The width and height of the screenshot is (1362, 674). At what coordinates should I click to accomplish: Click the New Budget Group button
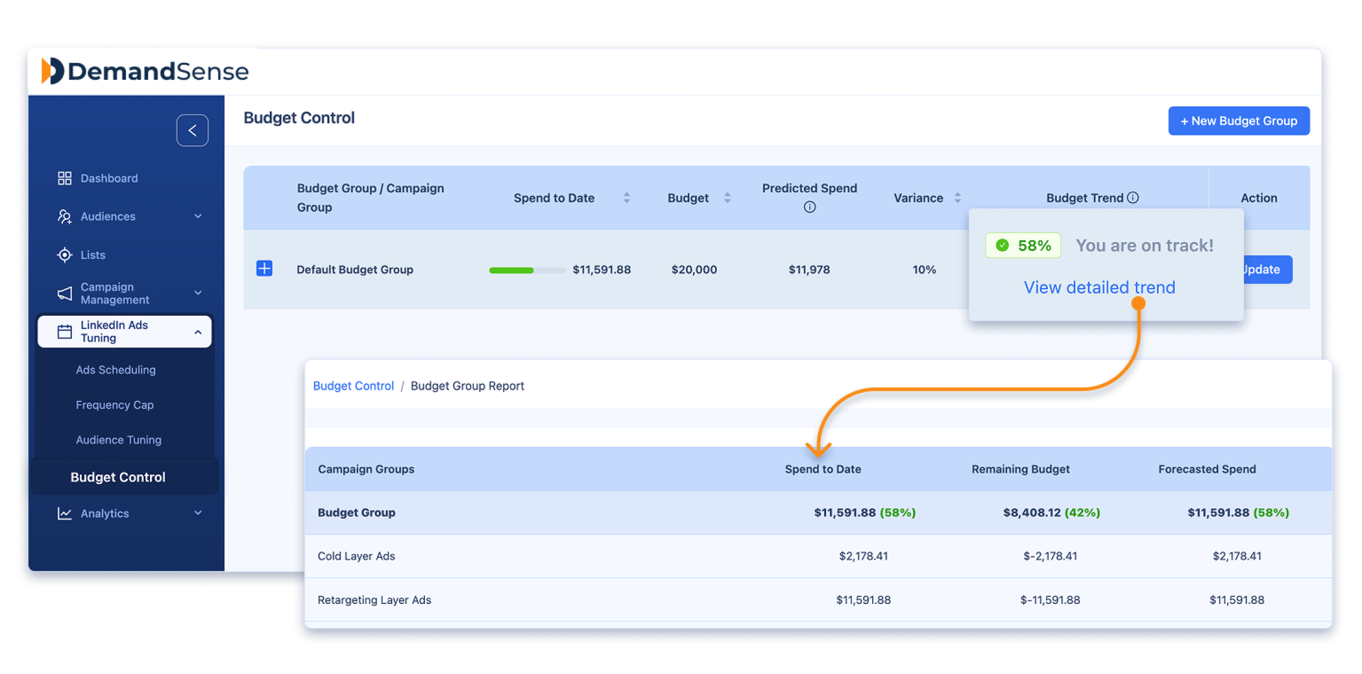click(x=1239, y=121)
